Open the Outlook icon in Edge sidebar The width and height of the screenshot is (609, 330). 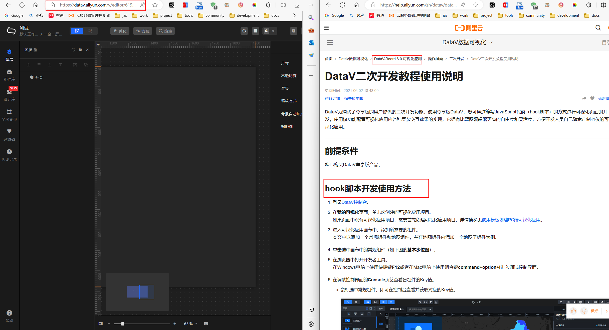click(x=311, y=43)
